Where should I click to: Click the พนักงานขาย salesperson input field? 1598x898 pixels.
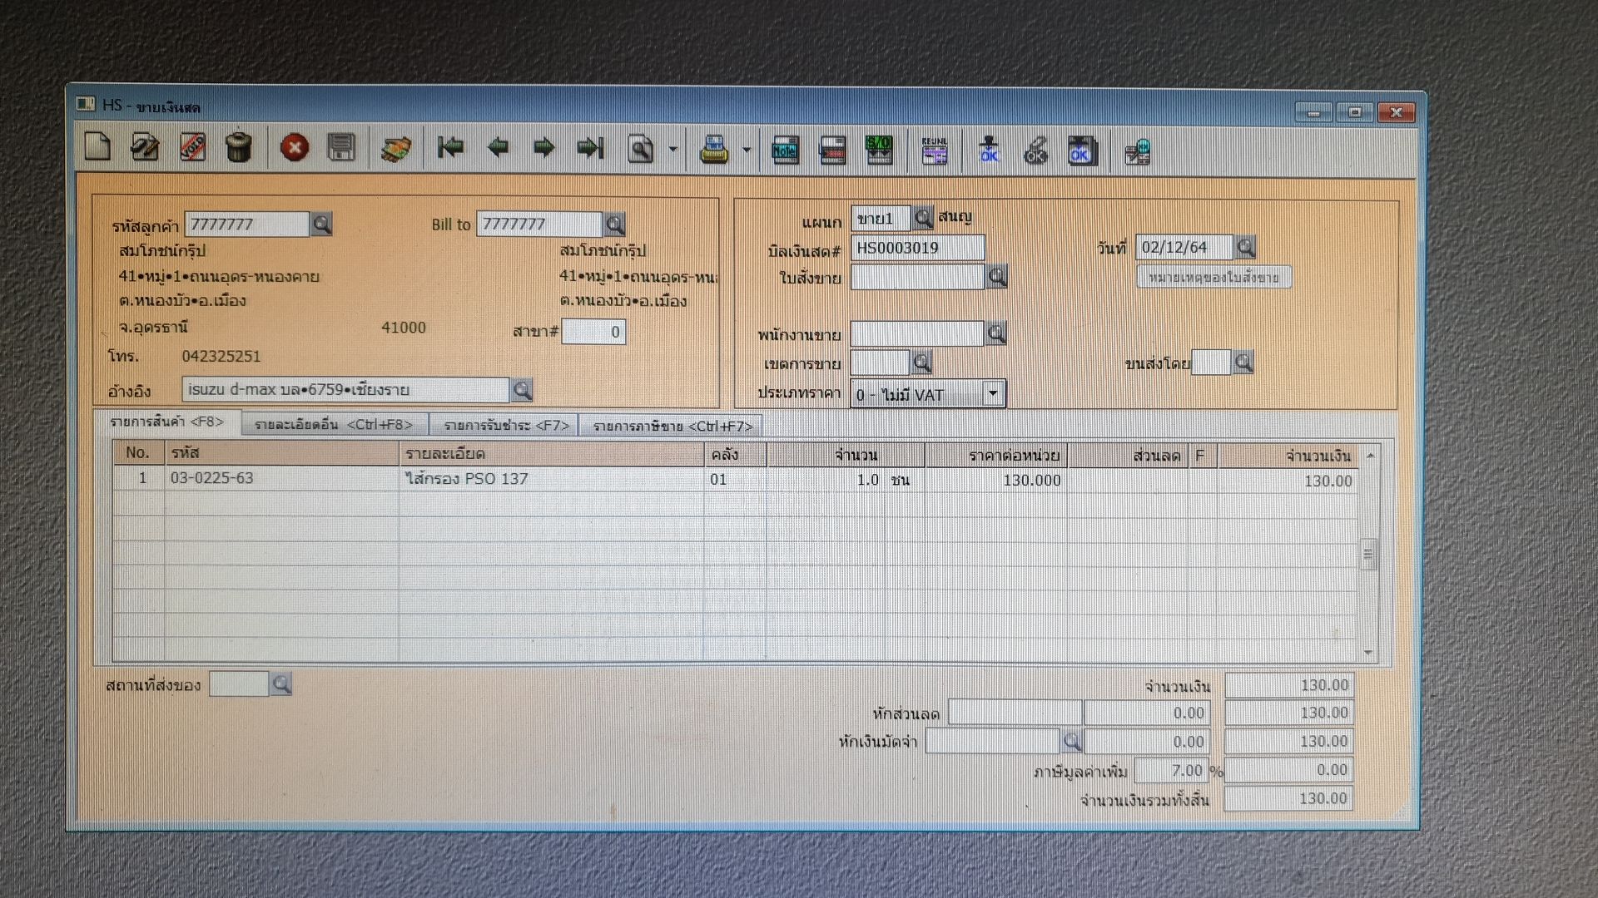coord(917,333)
